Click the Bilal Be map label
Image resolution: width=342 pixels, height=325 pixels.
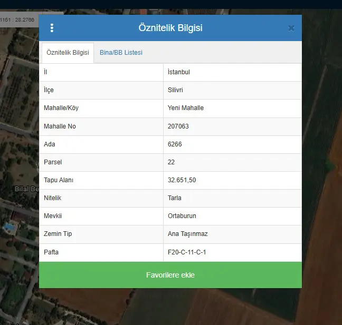(26, 189)
